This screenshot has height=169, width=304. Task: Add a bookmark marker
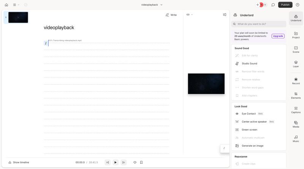click(141, 163)
